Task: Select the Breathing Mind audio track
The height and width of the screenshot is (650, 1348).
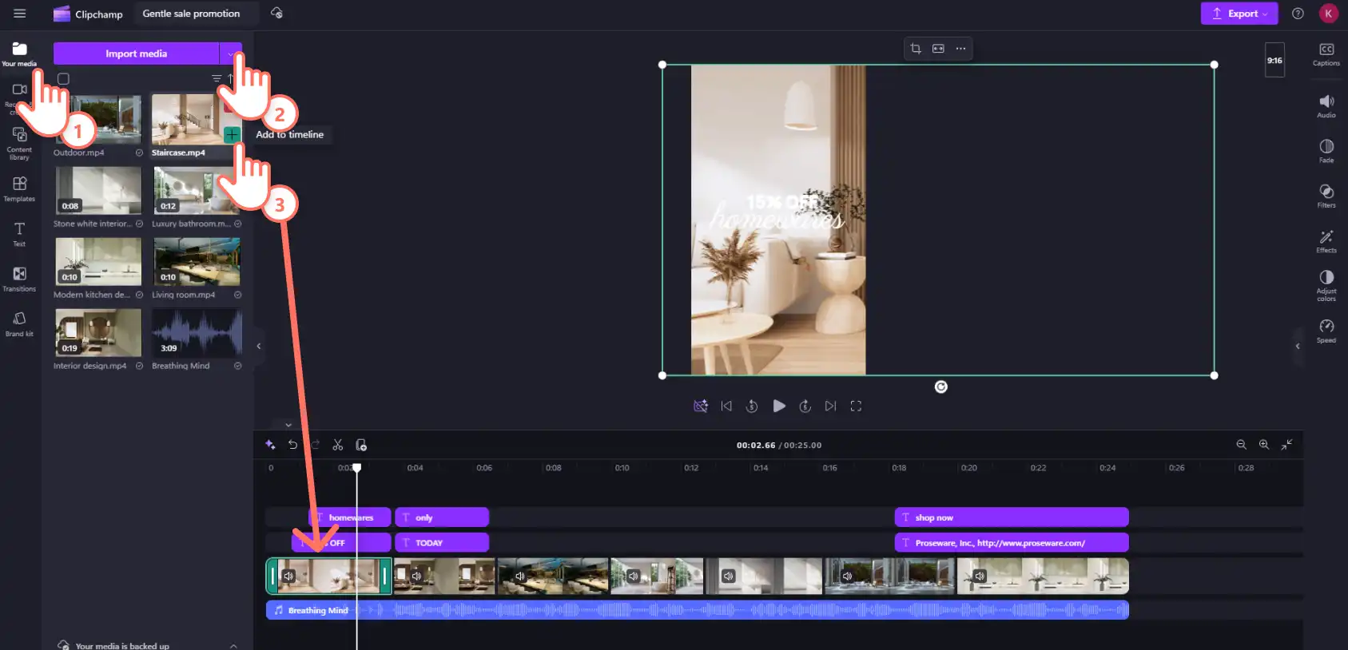Action: click(x=698, y=610)
